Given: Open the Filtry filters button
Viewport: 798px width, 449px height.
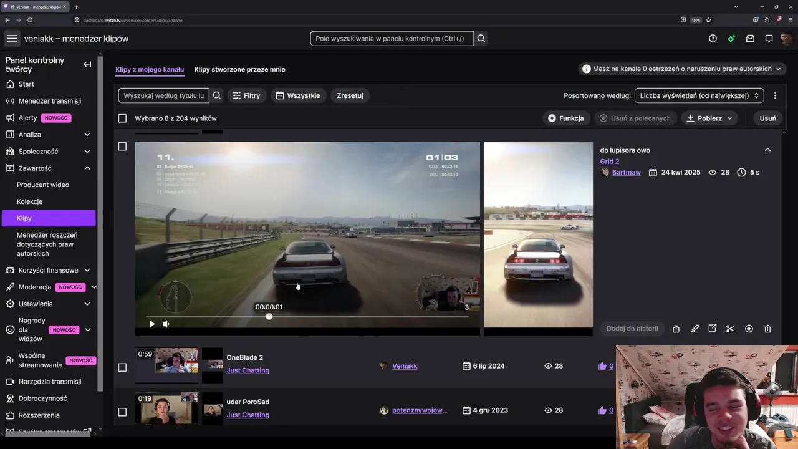Looking at the screenshot, I should [246, 95].
